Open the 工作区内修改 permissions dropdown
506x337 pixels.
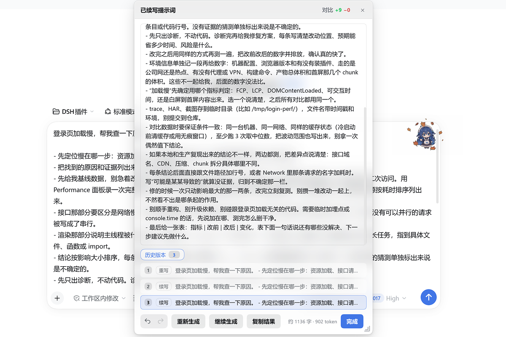100,298
